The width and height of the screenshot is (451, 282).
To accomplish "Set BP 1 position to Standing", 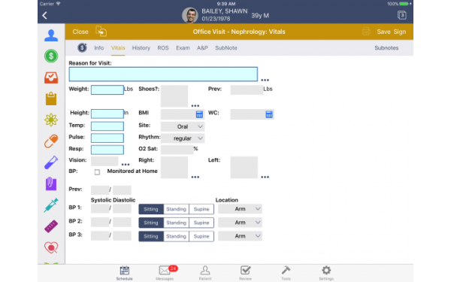I will 176,209.
